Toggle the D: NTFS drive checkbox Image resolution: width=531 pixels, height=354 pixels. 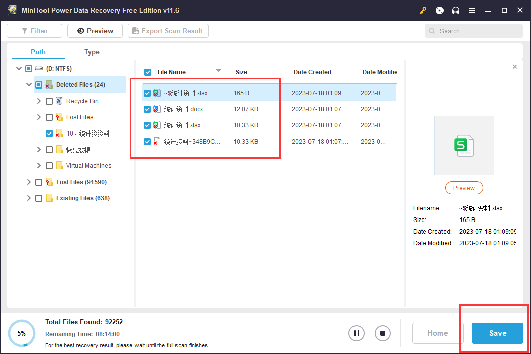[x=29, y=69]
